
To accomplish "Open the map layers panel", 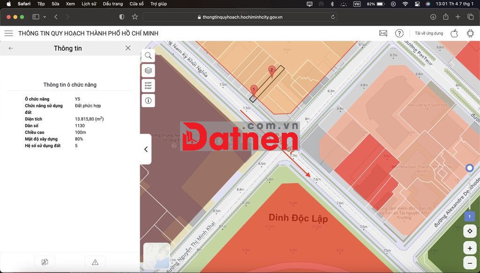I will point(148,71).
